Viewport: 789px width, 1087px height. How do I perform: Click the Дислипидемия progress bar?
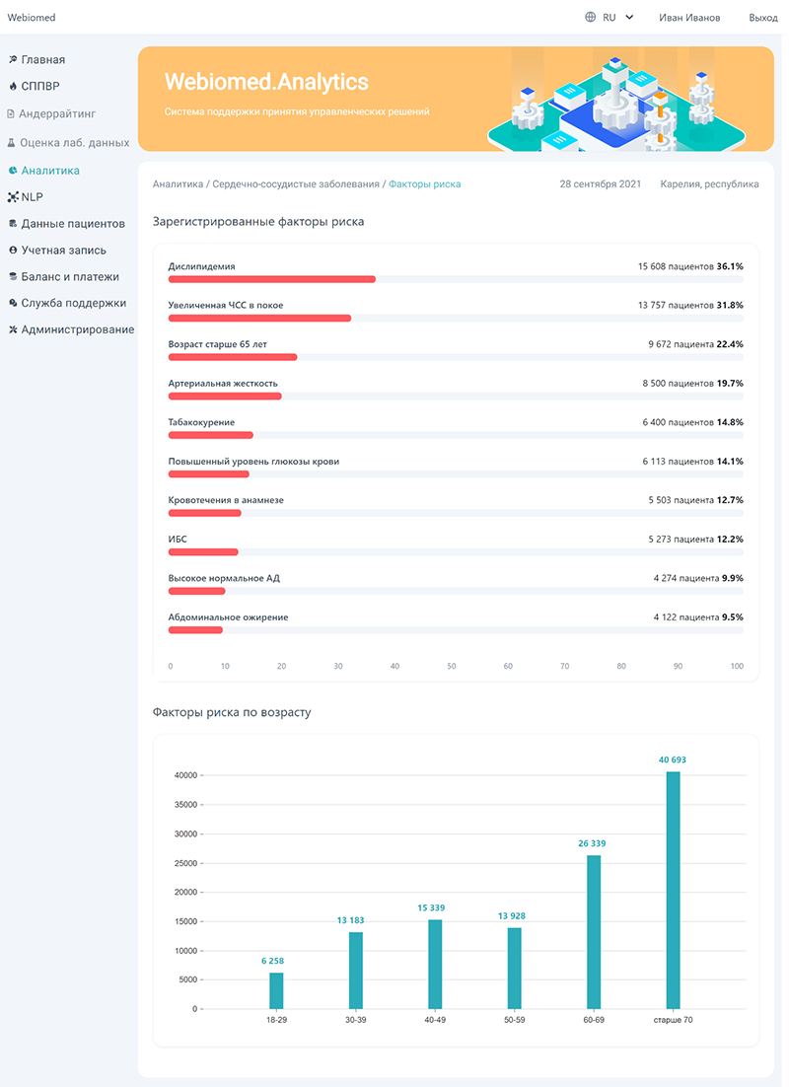click(456, 279)
